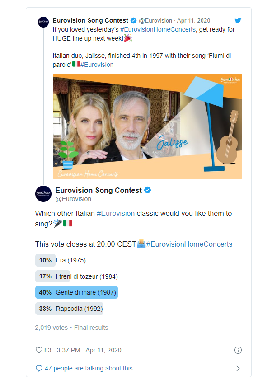Expand the conversation with the right chevron
The height and width of the screenshot is (384, 272).
coord(238,368)
